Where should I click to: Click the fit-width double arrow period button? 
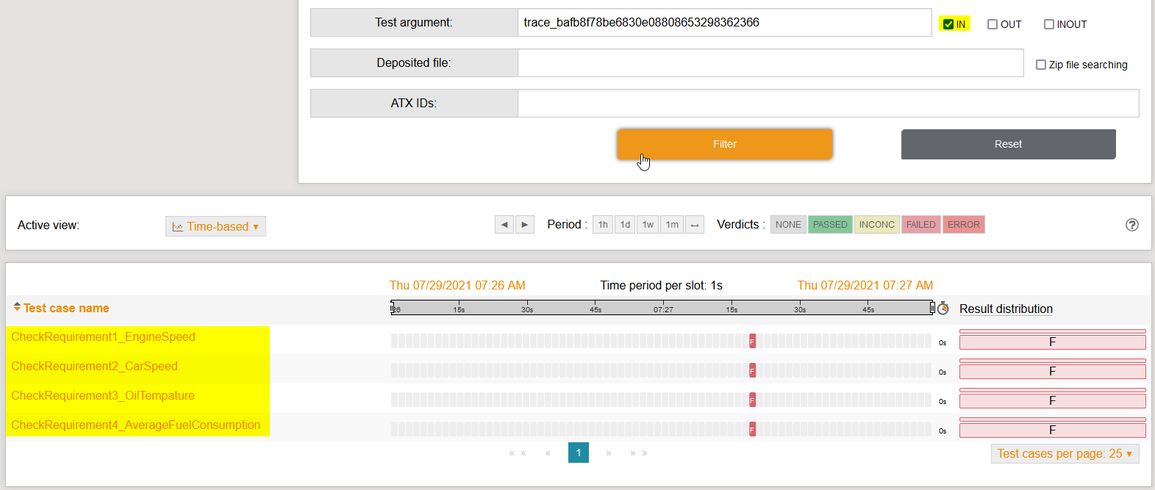695,225
